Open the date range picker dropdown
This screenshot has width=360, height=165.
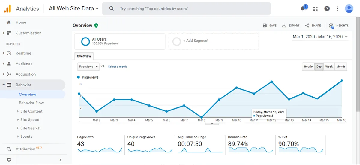[320, 37]
